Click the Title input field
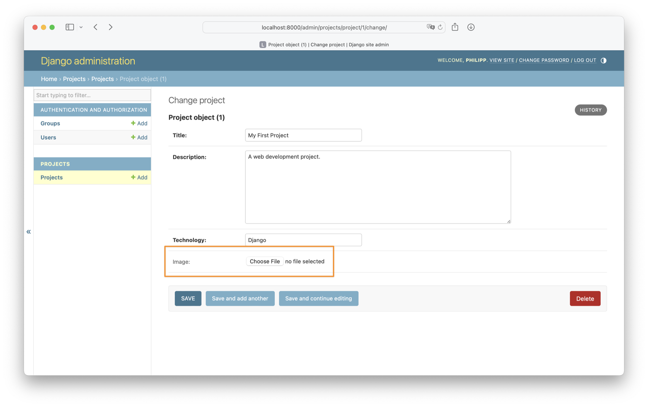The image size is (648, 407). pyautogui.click(x=303, y=135)
